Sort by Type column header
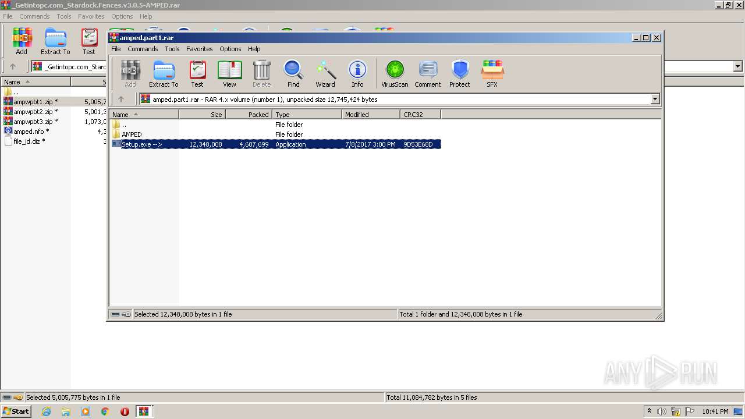 (x=307, y=115)
